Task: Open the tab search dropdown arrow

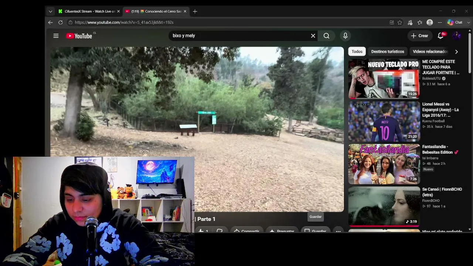Action: coord(50,11)
